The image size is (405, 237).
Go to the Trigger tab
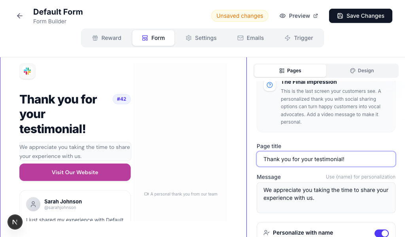coord(299,38)
